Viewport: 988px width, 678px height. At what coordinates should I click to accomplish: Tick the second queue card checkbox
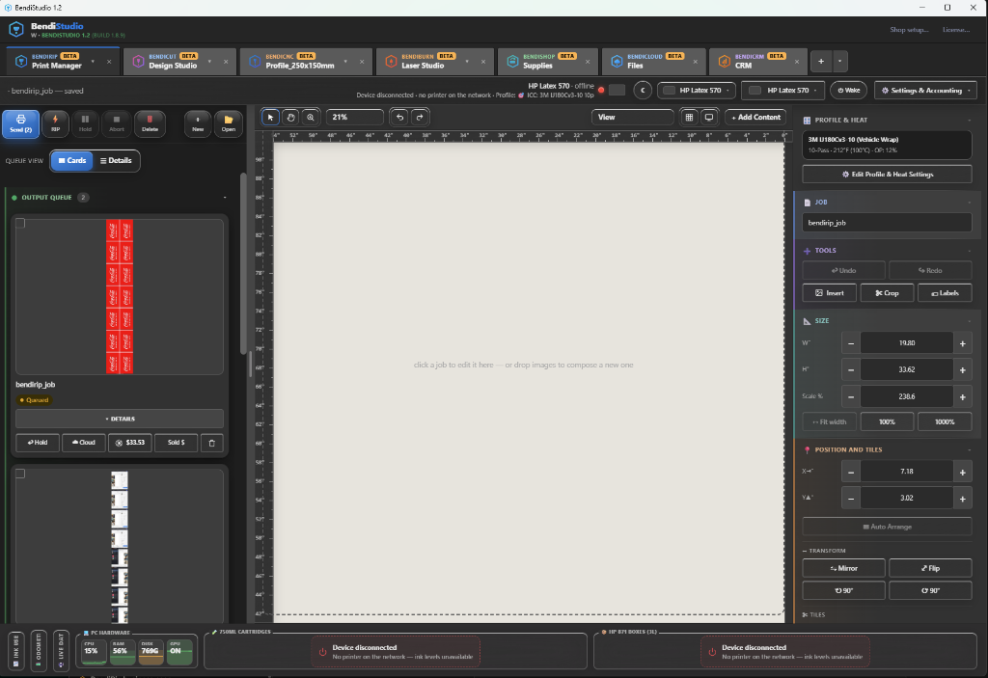tap(21, 474)
